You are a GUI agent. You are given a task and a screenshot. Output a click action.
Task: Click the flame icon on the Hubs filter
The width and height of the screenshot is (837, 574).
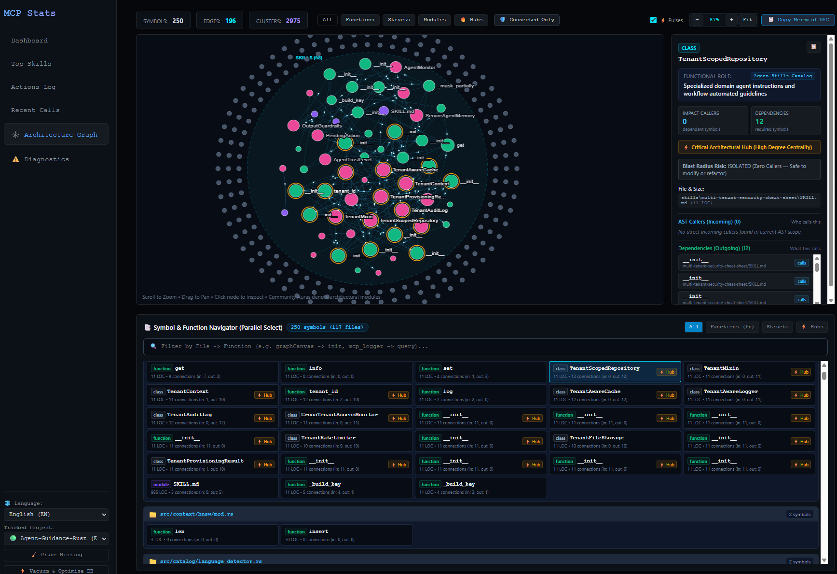point(463,20)
